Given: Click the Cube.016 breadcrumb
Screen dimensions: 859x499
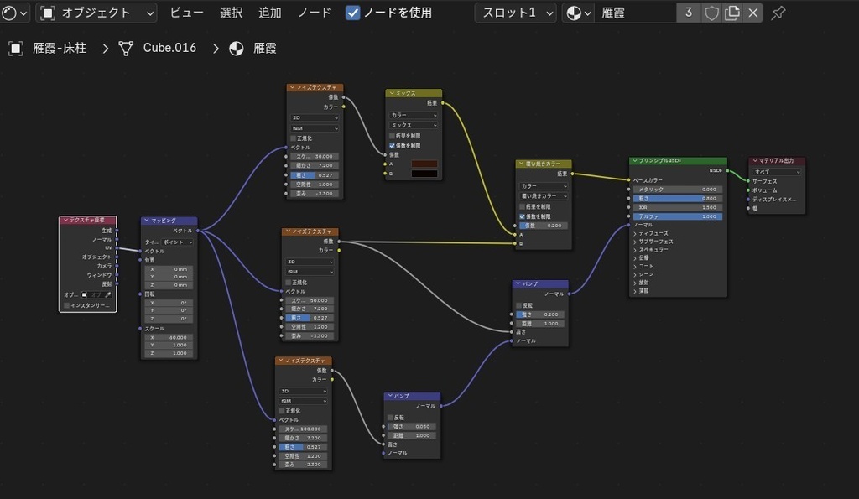Looking at the screenshot, I should [169, 48].
